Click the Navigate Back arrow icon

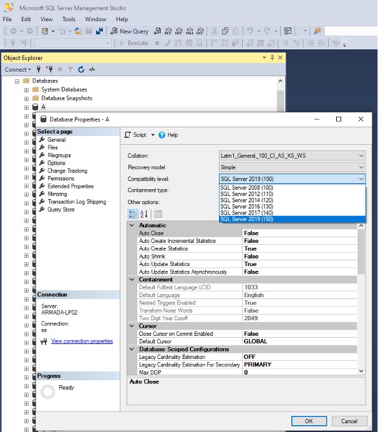[x=13, y=31]
